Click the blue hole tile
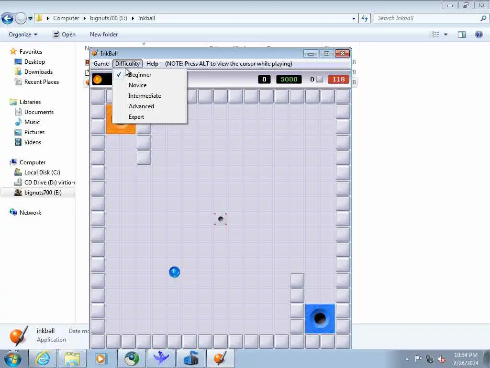Image resolution: width=490 pixels, height=368 pixels. [320, 319]
